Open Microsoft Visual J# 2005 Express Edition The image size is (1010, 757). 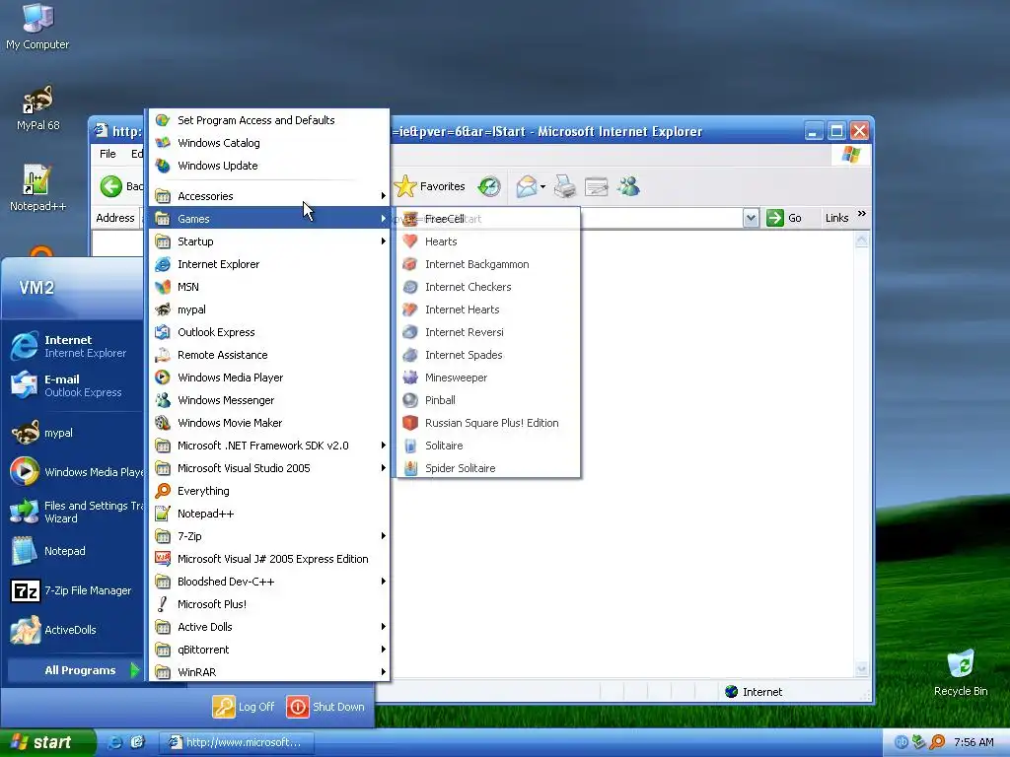click(269, 559)
